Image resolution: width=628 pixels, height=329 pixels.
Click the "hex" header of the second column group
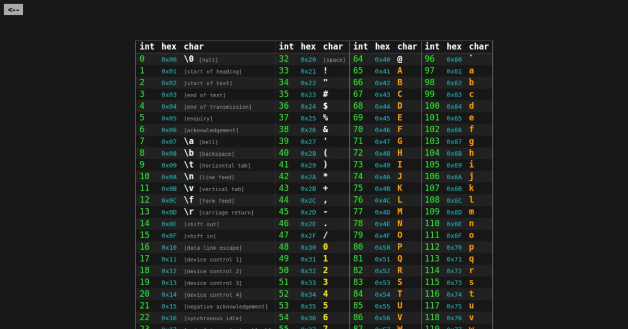[x=308, y=46]
